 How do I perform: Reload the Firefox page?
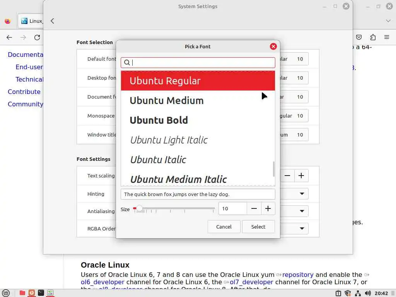coord(37,38)
